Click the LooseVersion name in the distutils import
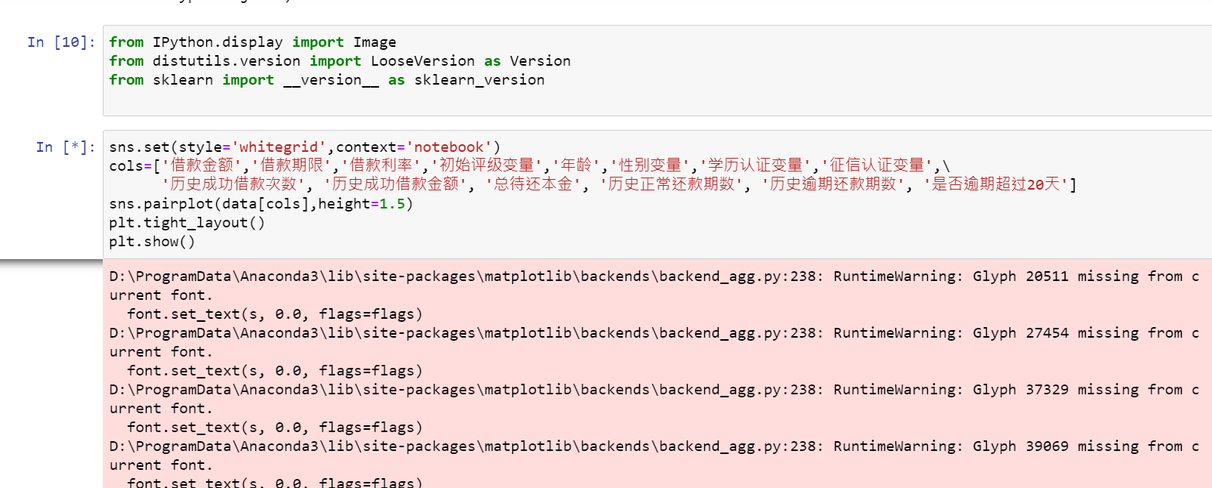The image size is (1212, 488). [422, 61]
